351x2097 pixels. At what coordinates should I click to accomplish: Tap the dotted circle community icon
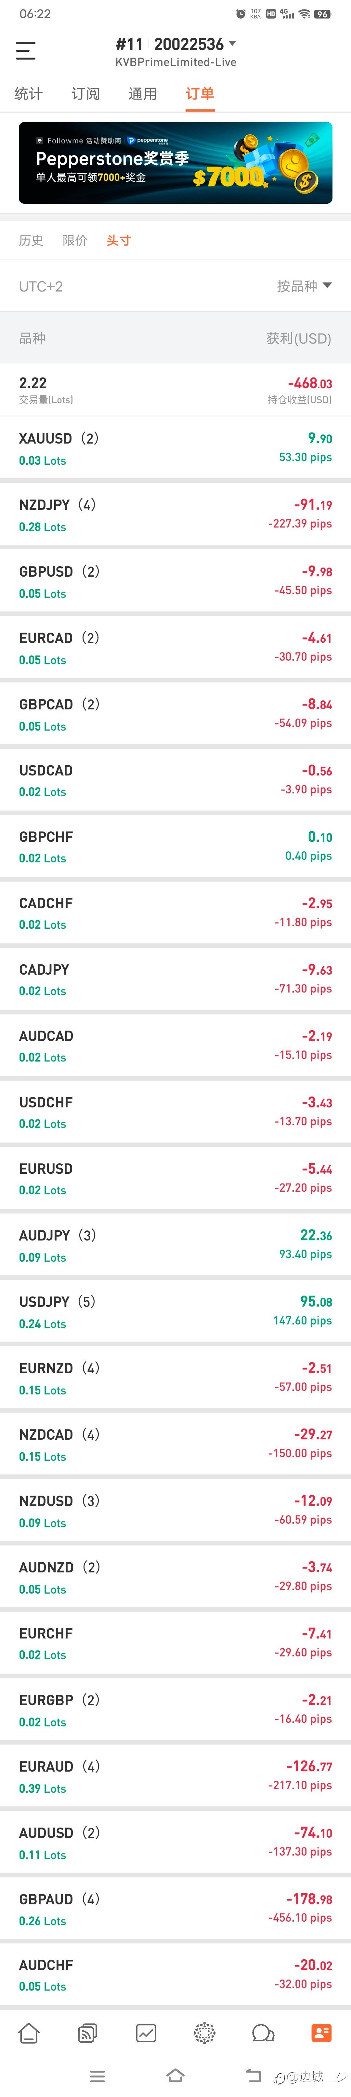coord(205,2033)
